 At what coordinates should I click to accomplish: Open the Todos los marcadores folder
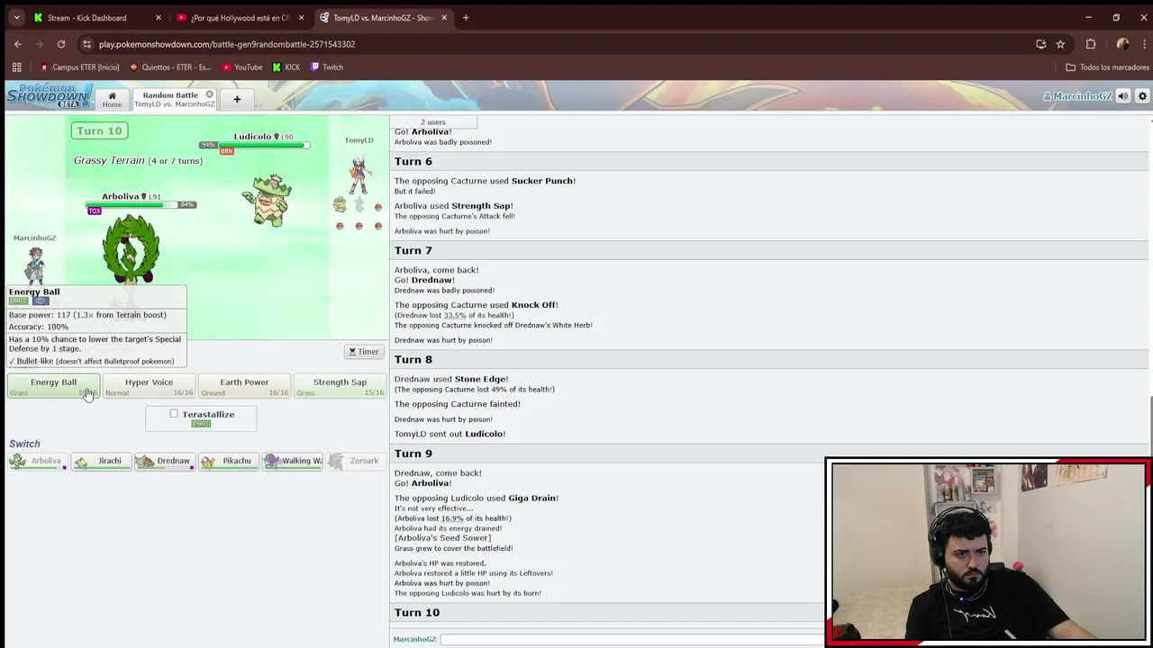pyautogui.click(x=1107, y=67)
